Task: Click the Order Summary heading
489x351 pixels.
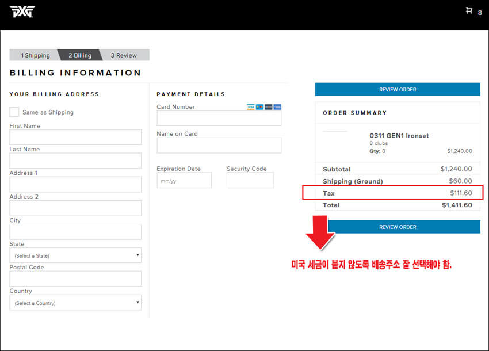Action: click(354, 113)
